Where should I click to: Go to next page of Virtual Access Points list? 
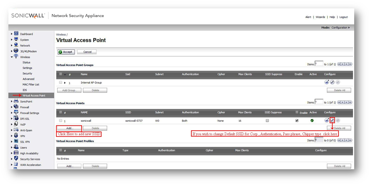pyautogui.click(x=347, y=102)
